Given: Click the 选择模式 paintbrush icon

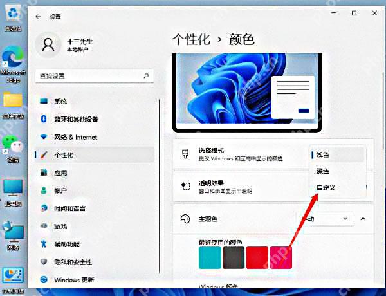Looking at the screenshot, I should click(185, 154).
